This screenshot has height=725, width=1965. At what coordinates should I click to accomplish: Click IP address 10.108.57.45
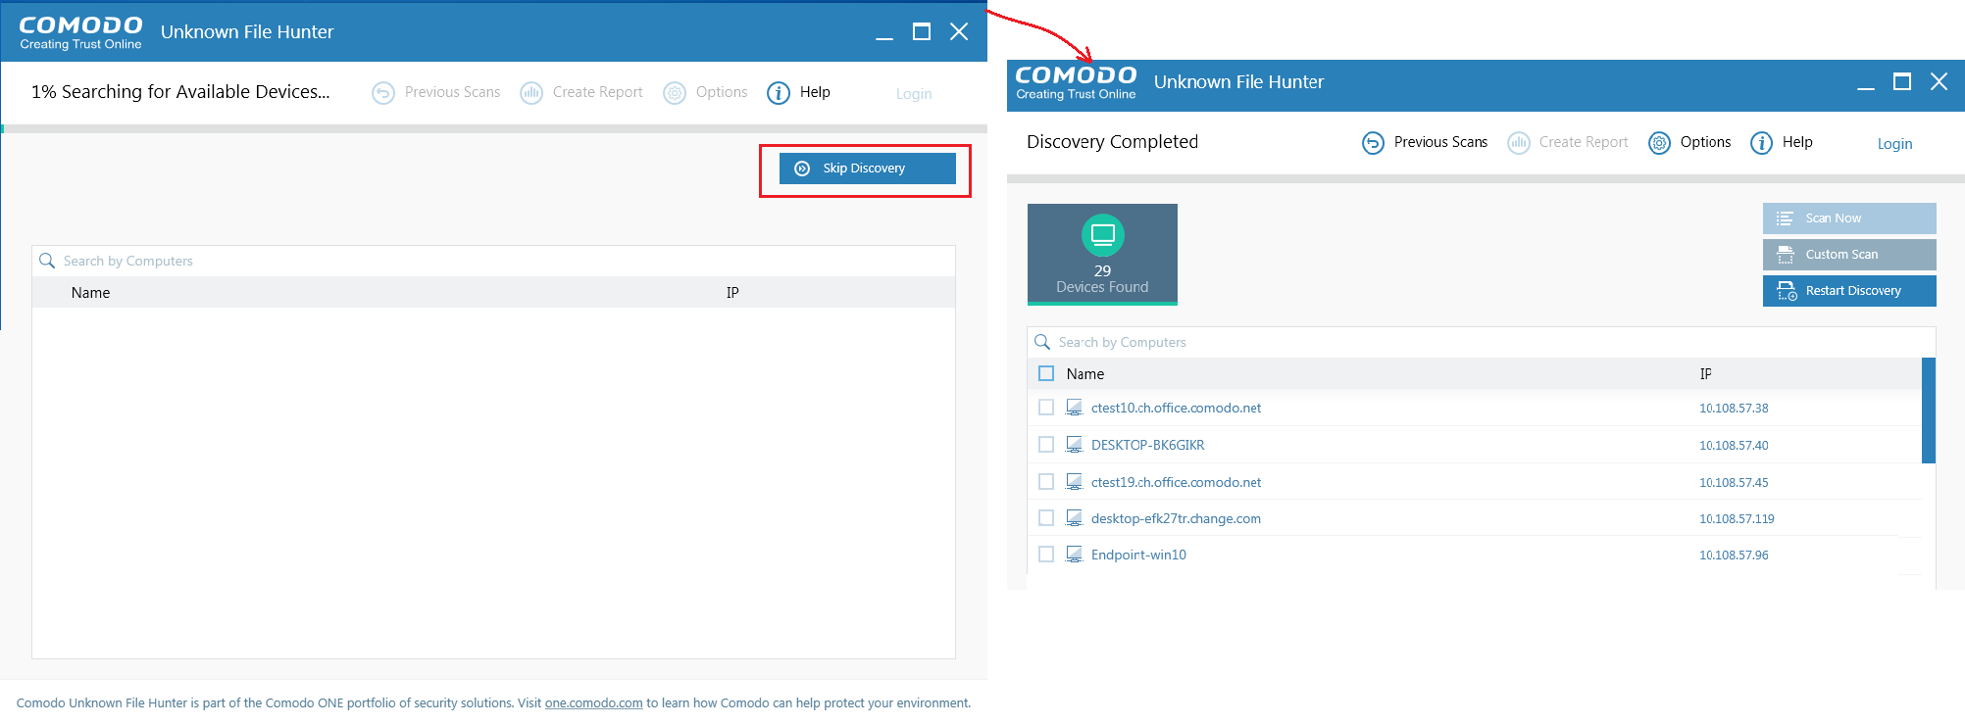click(1734, 483)
